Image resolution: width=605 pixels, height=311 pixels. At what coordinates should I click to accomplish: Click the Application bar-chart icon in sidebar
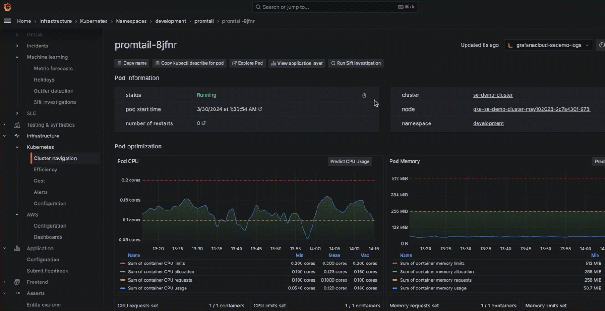pyautogui.click(x=17, y=249)
